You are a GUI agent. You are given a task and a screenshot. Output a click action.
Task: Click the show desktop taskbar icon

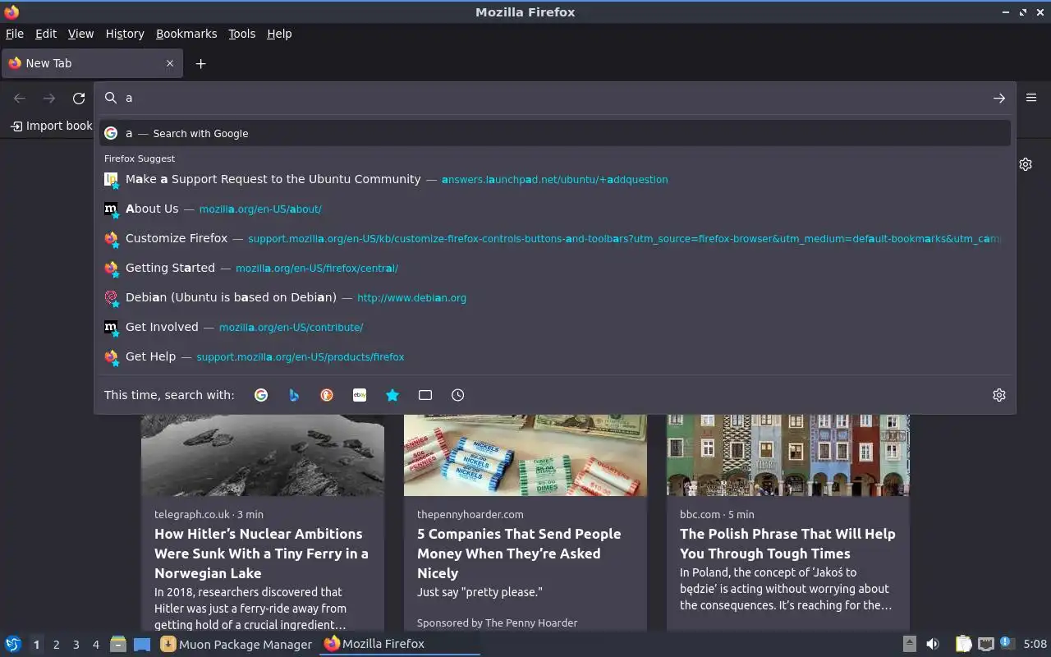tap(142, 644)
